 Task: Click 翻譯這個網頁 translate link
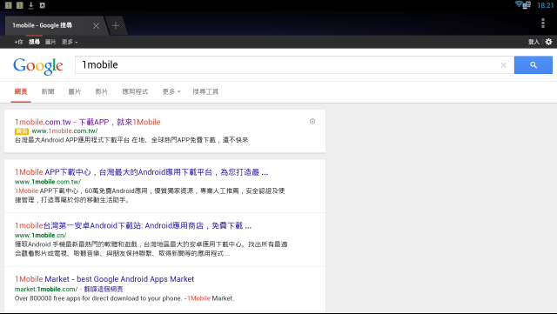[x=104, y=289]
